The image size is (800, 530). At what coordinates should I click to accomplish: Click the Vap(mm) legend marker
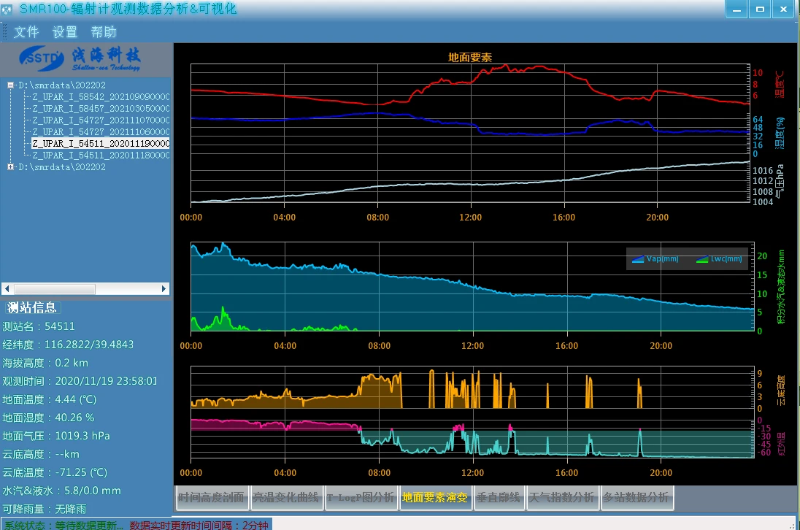(x=638, y=259)
